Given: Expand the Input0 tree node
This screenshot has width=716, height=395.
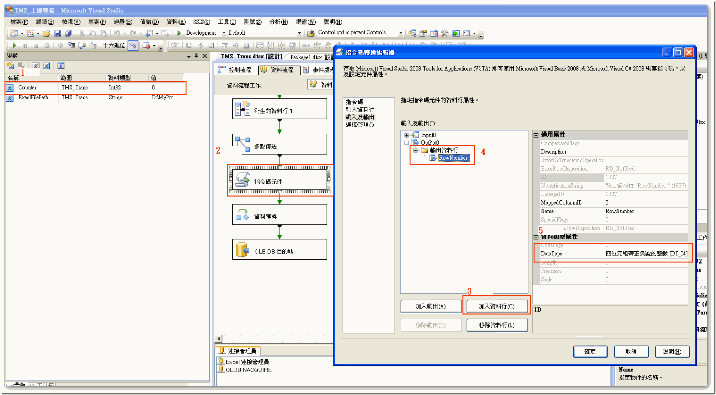Looking at the screenshot, I should tap(407, 135).
